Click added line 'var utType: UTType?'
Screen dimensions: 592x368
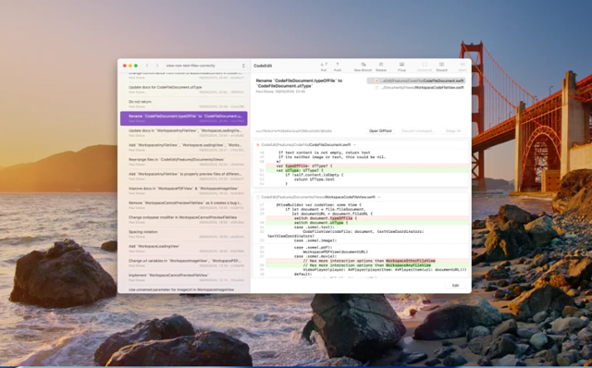point(368,171)
